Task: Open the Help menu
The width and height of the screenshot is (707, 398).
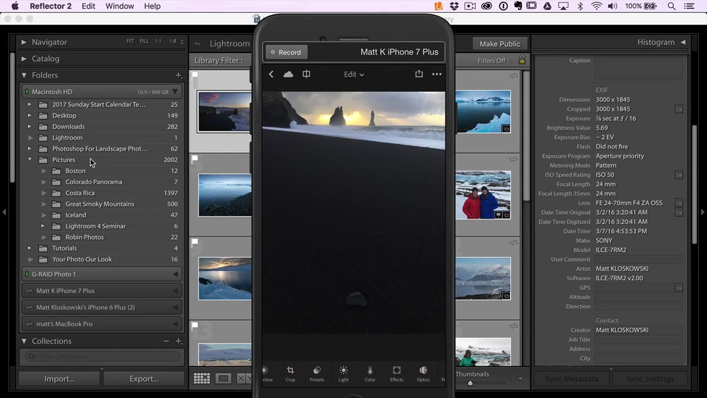Action: (152, 6)
